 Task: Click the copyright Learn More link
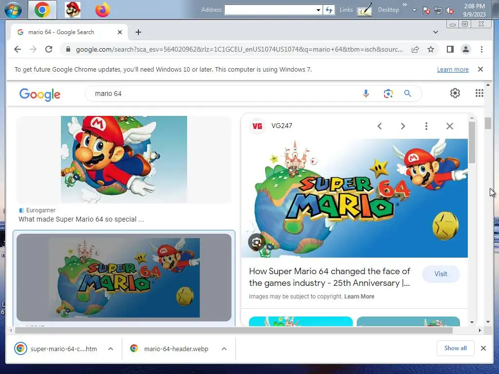359,297
